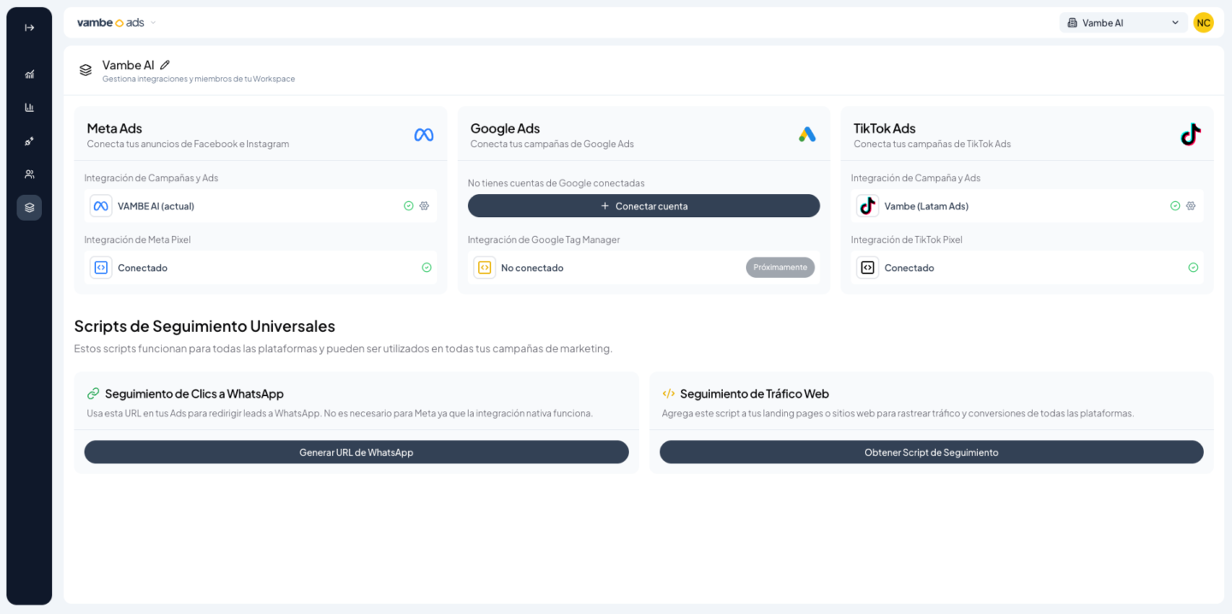
Task: Click green check beside VAMBE AI (actual)
Action: [409, 206]
